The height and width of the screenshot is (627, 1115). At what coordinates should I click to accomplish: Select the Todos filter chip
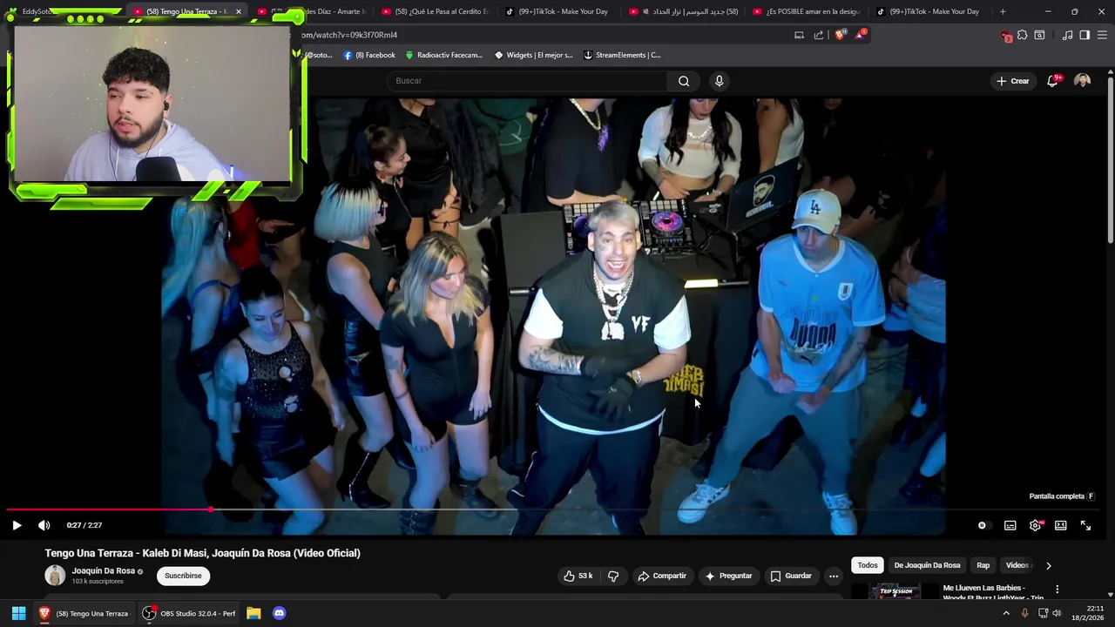point(868,565)
